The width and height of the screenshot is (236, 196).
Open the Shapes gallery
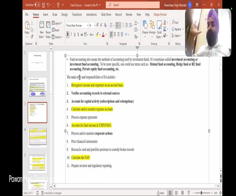[x=145, y=28]
